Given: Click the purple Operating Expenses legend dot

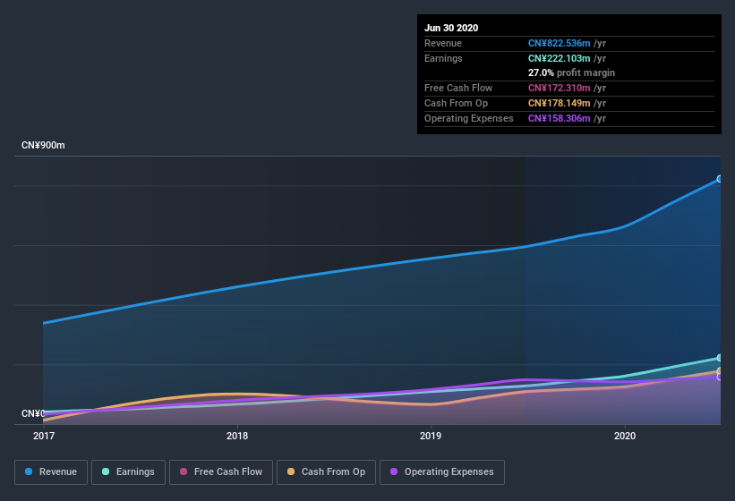Looking at the screenshot, I should [x=394, y=471].
